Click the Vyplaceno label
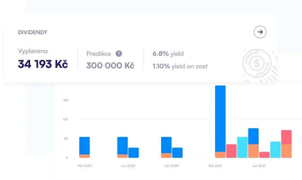This screenshot has height=180, width=302. tap(33, 51)
